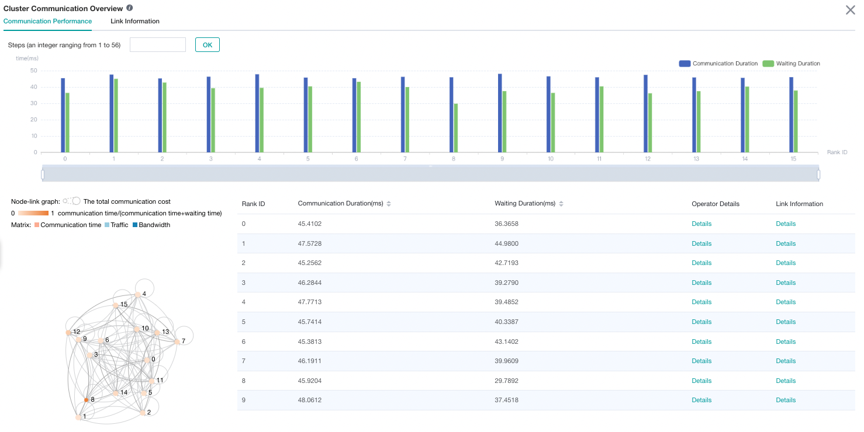
Task: Open the Communication Performance tab
Action: coord(47,21)
